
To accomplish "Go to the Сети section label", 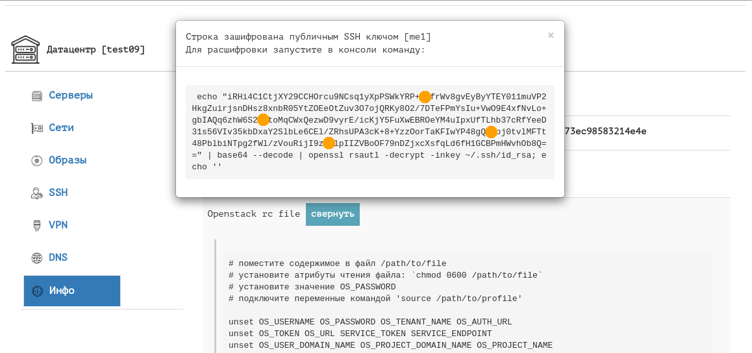I will [x=61, y=128].
